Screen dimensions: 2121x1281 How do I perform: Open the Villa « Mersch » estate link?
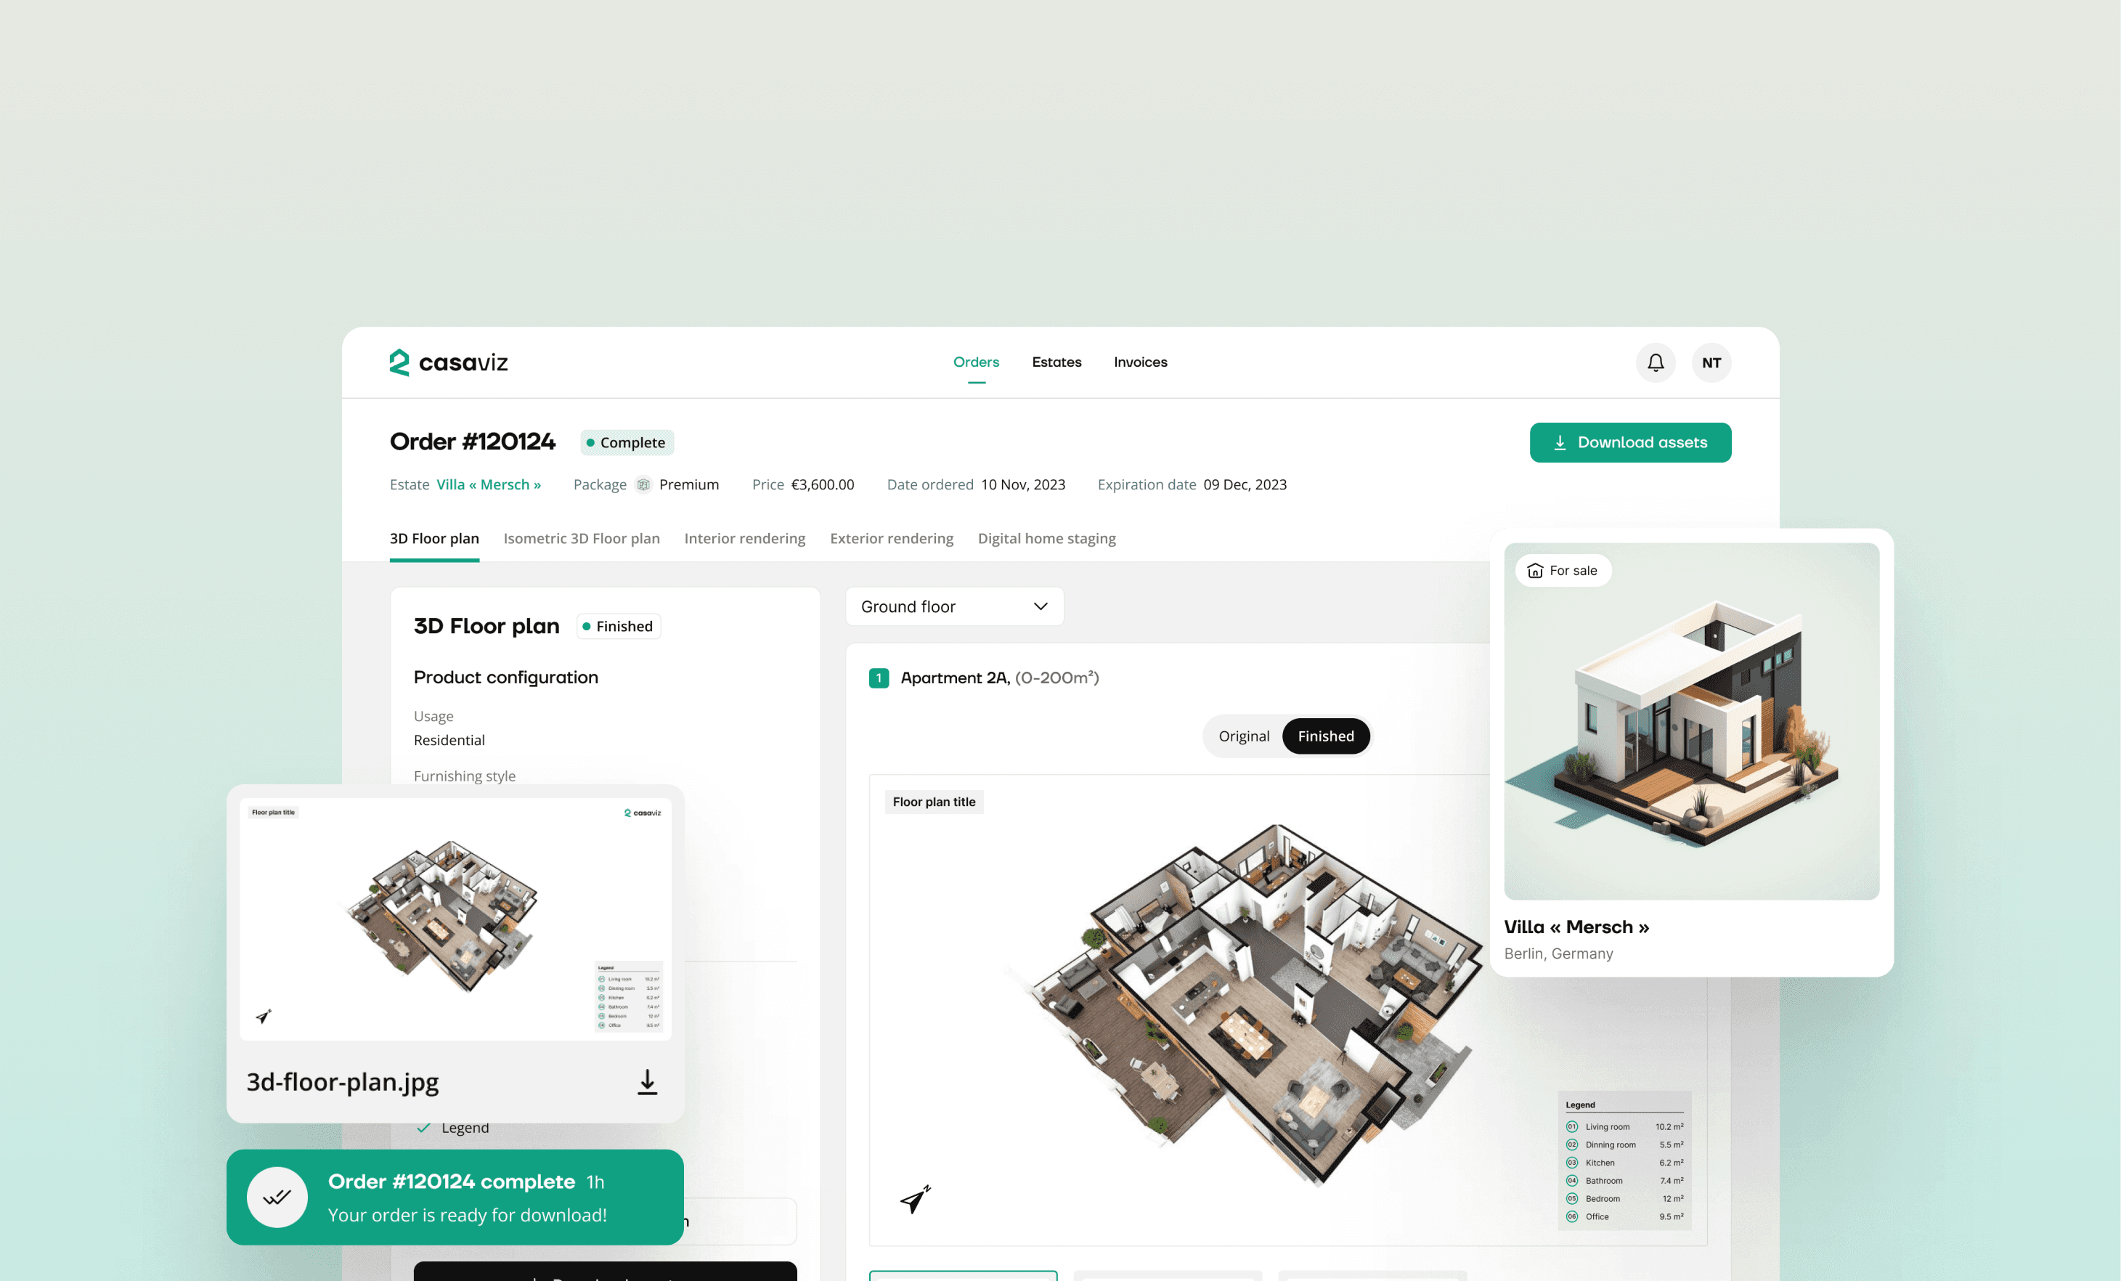488,484
